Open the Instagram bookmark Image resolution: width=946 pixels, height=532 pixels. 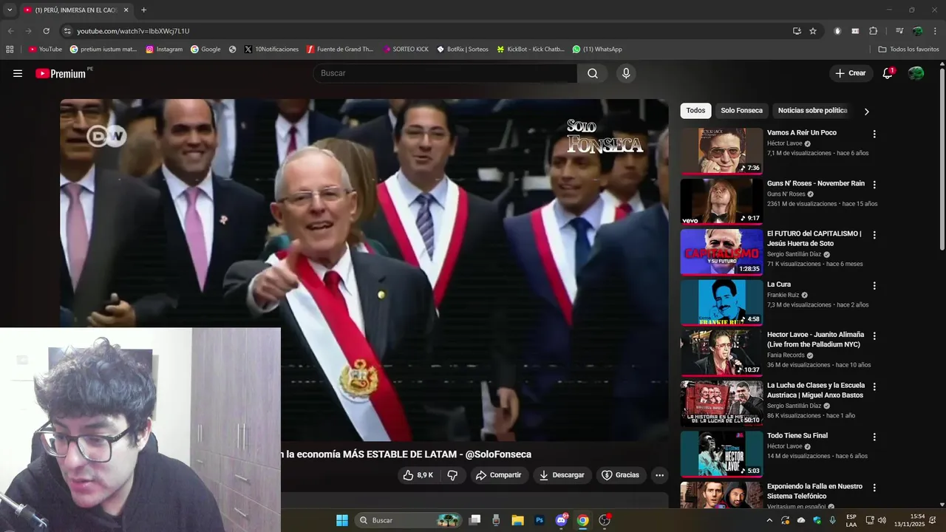pyautogui.click(x=164, y=50)
